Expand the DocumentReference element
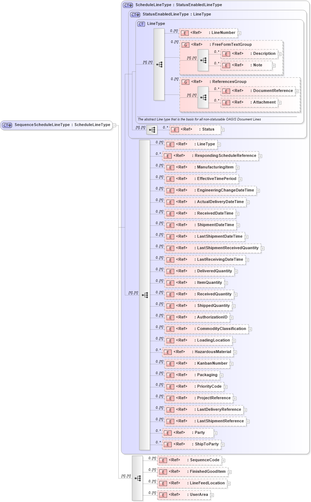This screenshot has height=502, width=311. coord(296,91)
